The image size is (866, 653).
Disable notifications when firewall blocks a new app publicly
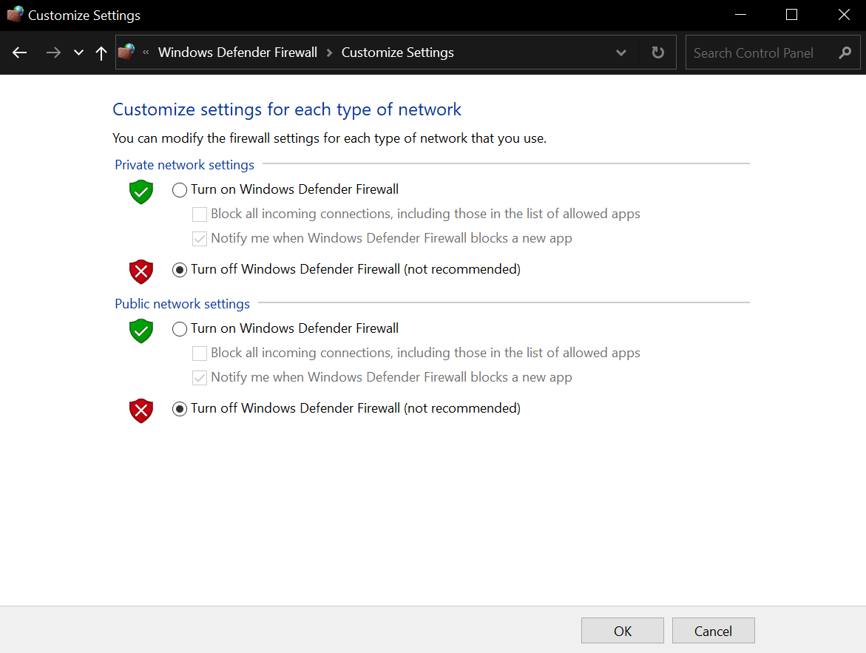pos(199,377)
